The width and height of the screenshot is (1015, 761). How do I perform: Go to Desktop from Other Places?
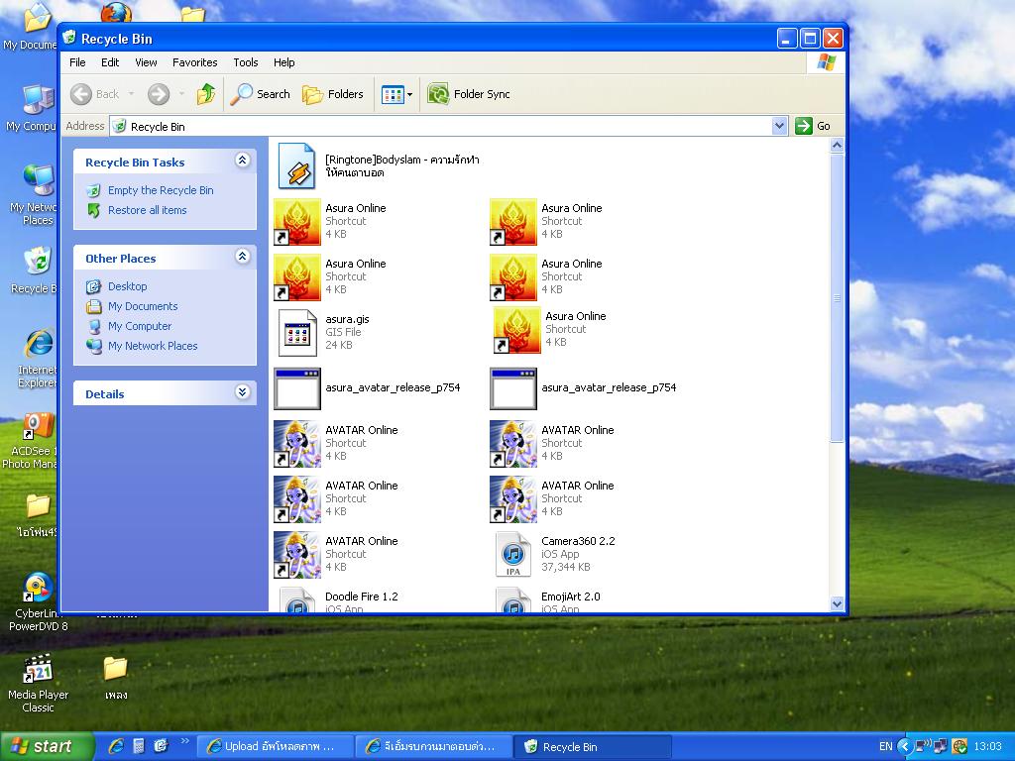coord(128,286)
